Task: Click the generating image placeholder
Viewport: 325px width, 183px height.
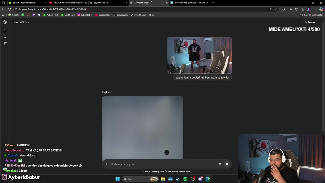Action: [142, 128]
